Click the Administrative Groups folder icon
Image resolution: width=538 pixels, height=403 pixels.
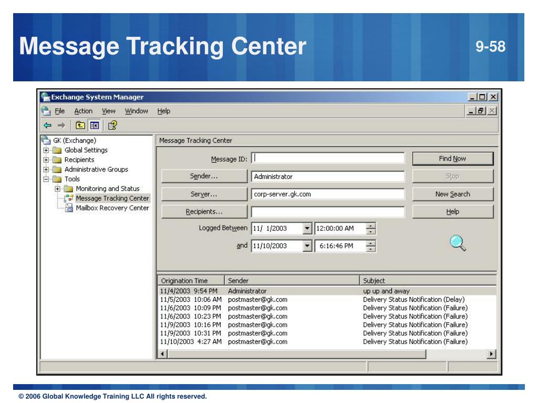pyautogui.click(x=57, y=169)
